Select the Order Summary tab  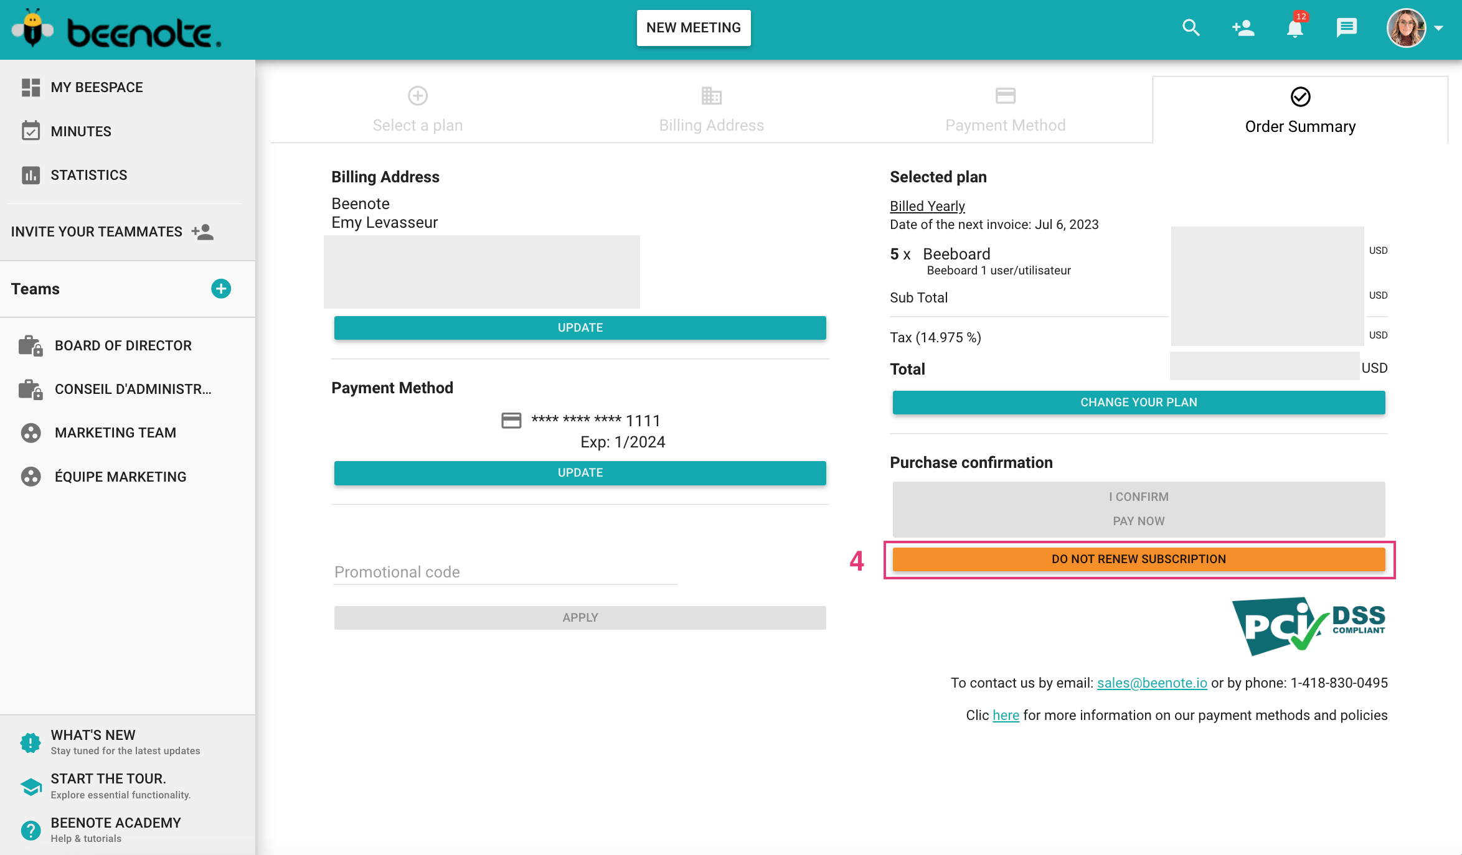click(x=1300, y=110)
